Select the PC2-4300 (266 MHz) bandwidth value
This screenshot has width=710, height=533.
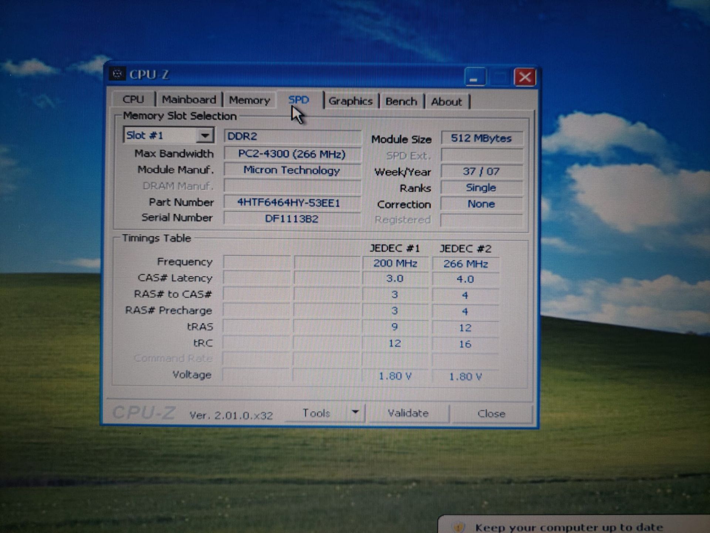tap(292, 154)
